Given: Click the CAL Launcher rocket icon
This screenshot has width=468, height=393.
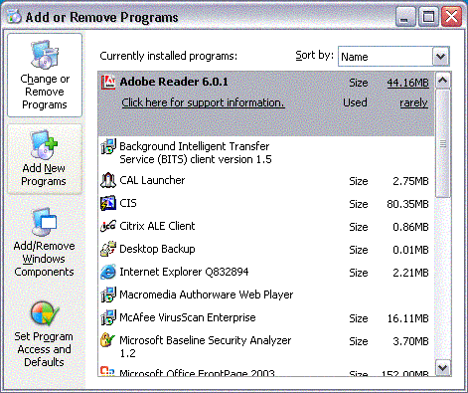Looking at the screenshot, I should (x=108, y=180).
